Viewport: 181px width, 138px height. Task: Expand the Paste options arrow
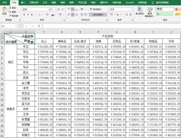pyautogui.click(x=5, y=16)
